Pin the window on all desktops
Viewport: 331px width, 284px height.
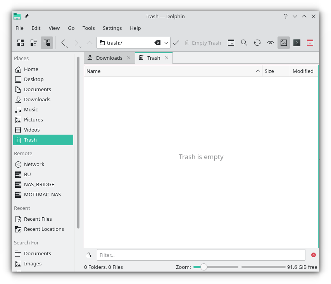point(26,16)
